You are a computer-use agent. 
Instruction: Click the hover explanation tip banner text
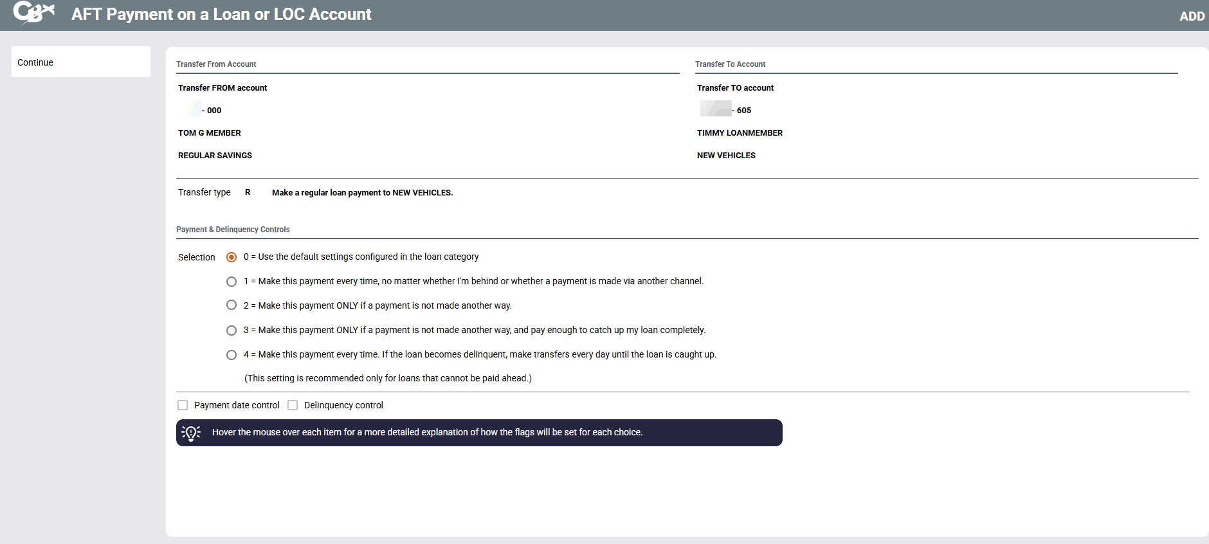427,433
